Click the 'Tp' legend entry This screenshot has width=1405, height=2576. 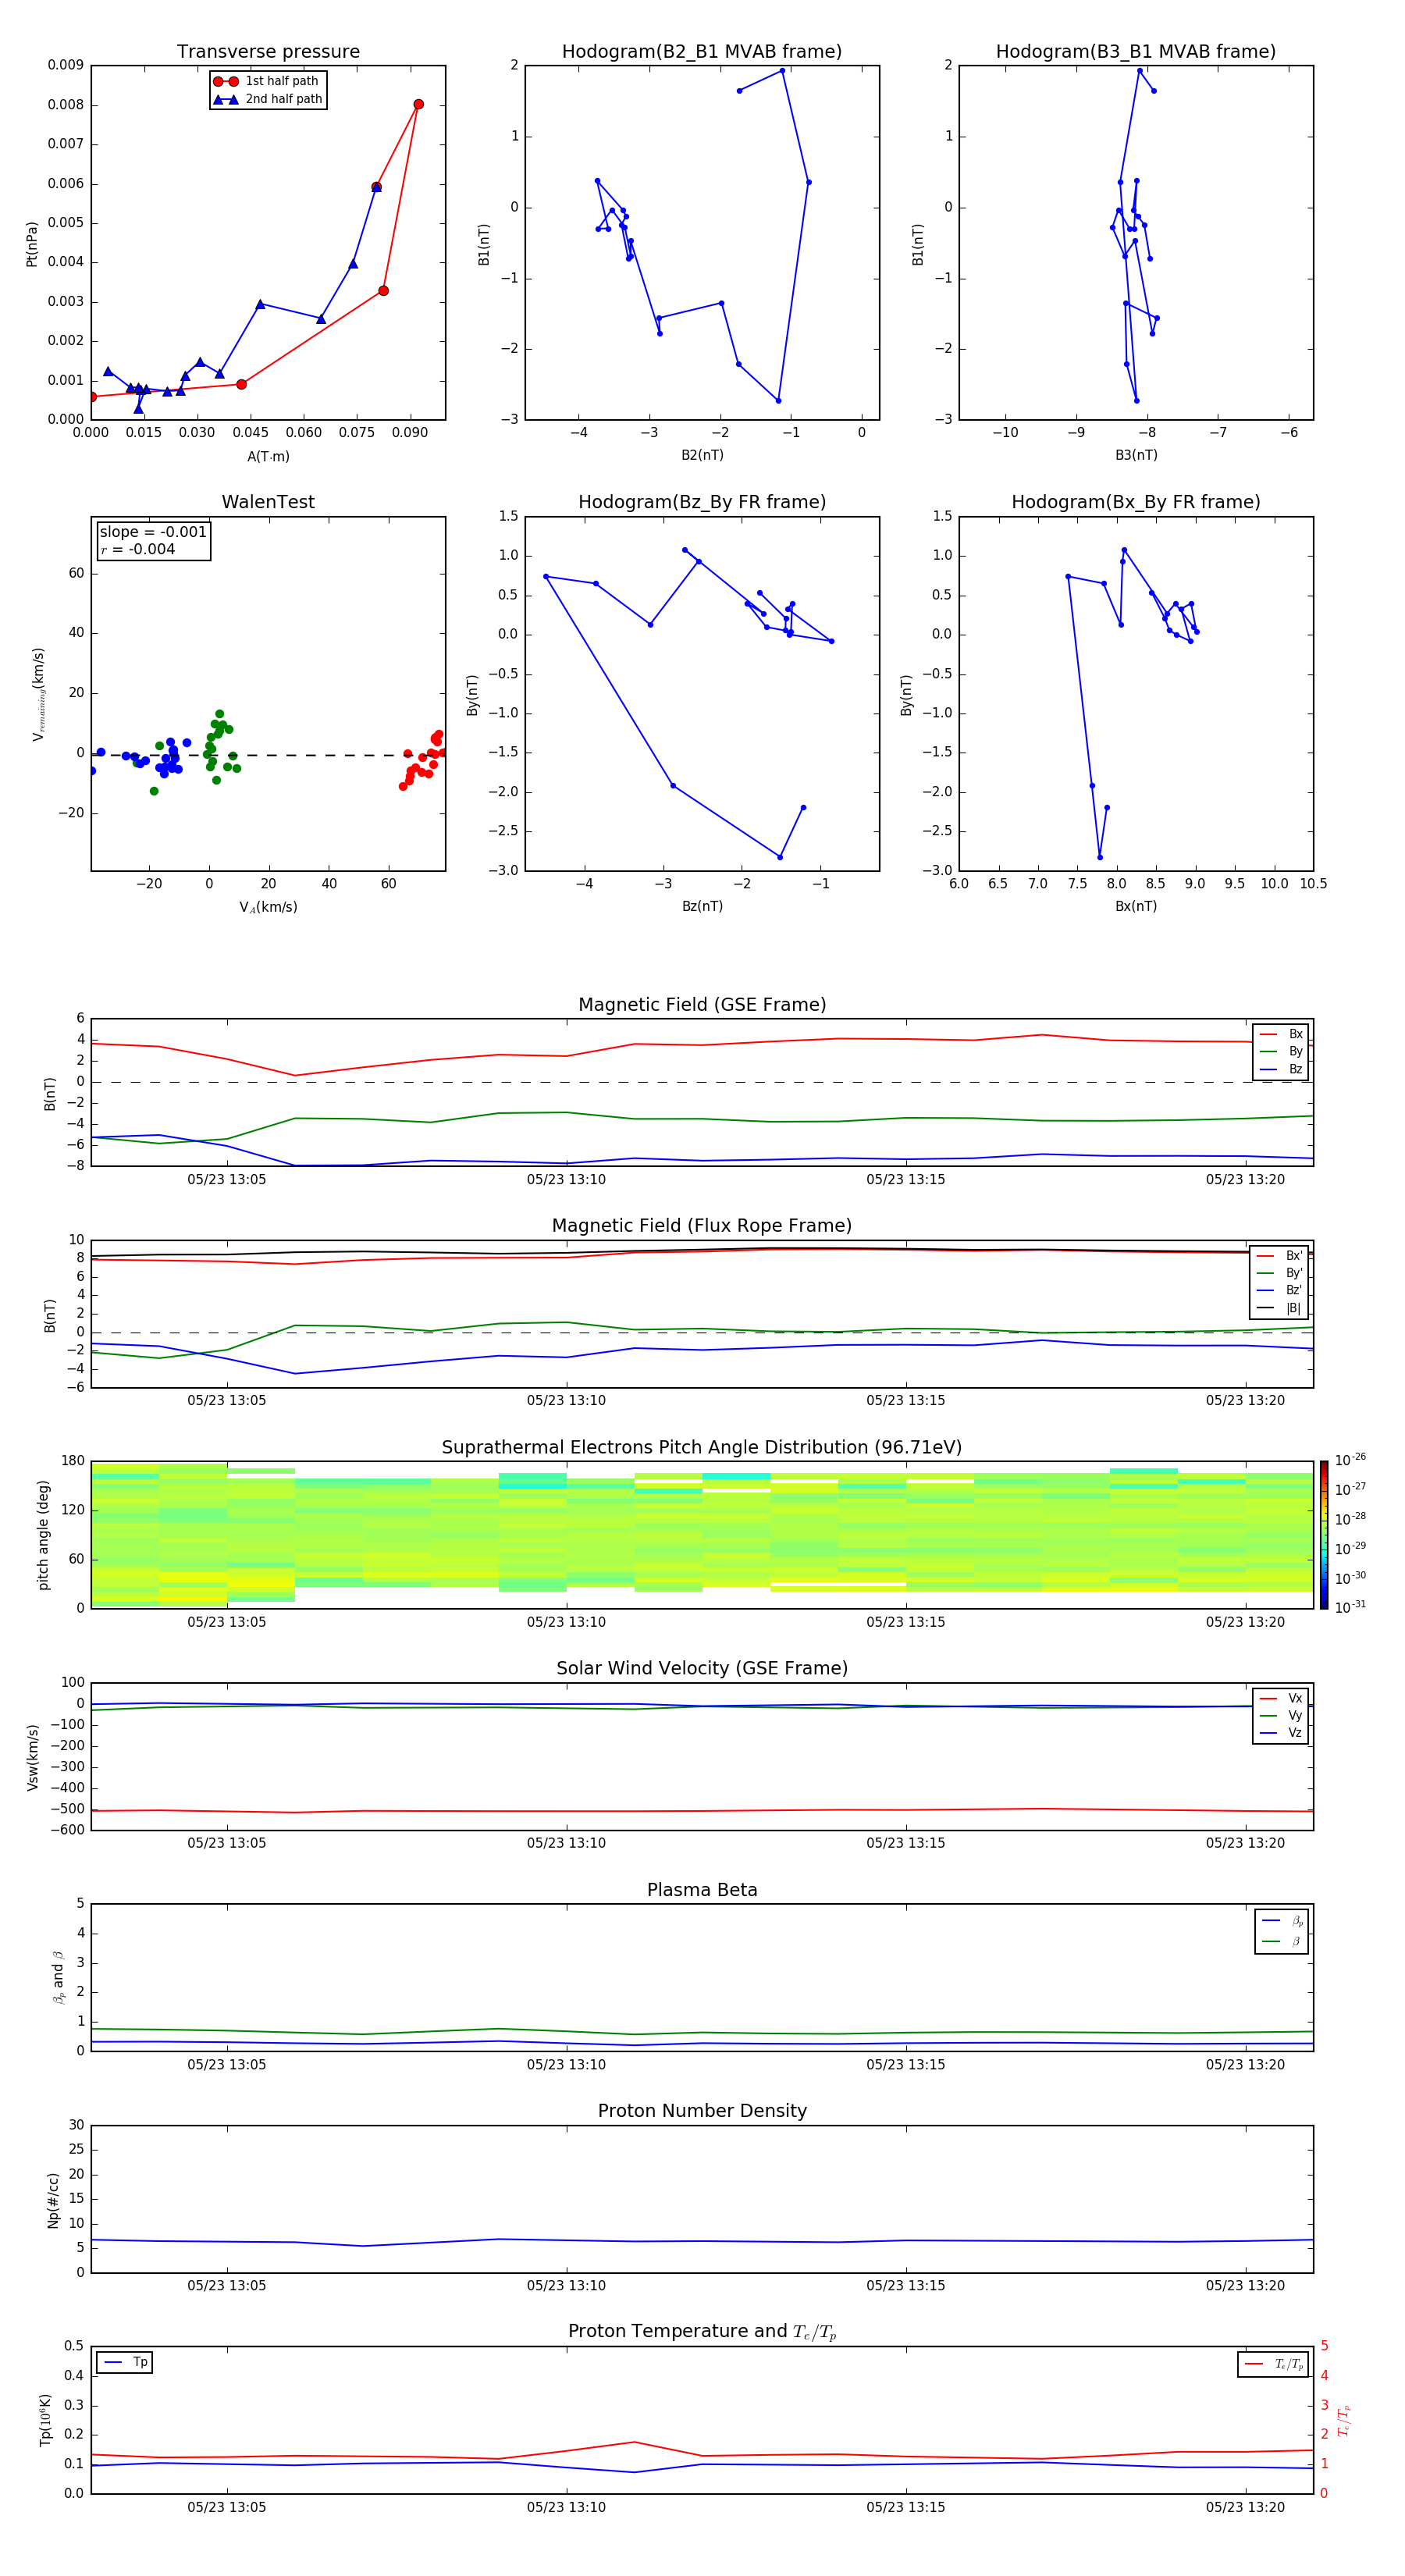125,2362
